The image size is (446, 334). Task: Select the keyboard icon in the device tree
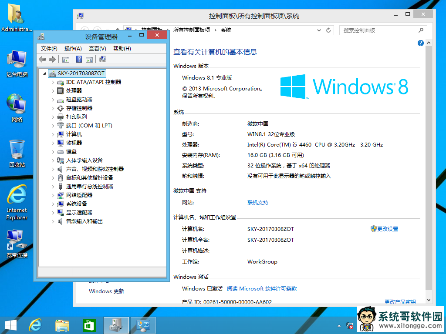coord(60,152)
